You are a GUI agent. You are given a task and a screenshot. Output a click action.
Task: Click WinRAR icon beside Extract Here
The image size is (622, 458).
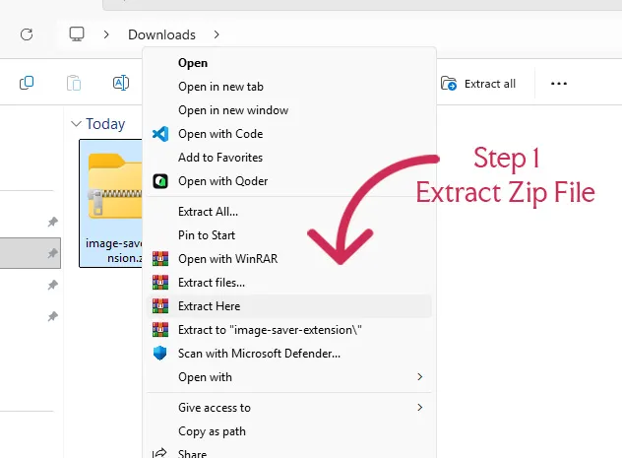tap(160, 306)
